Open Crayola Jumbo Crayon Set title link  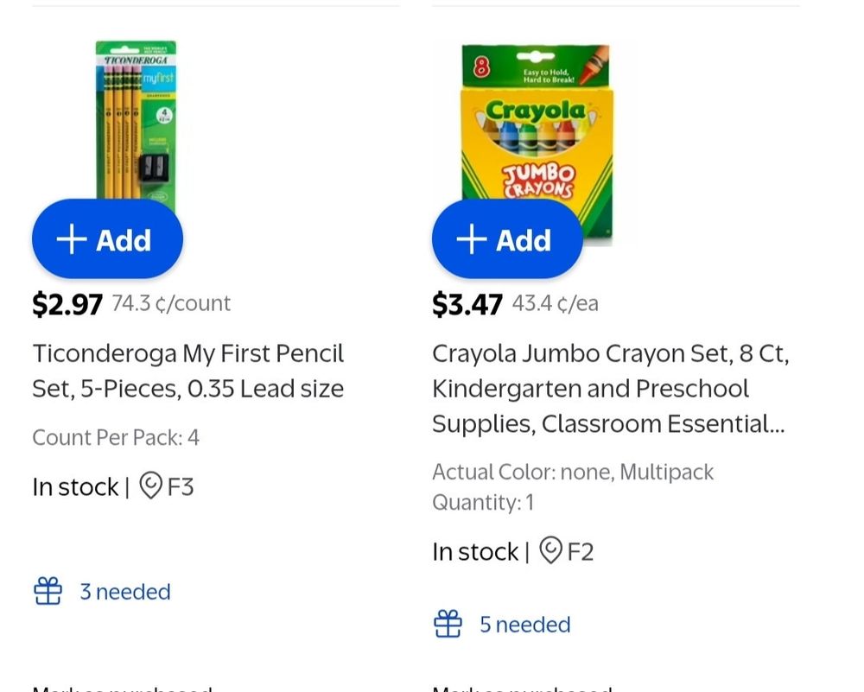pyautogui.click(x=610, y=388)
